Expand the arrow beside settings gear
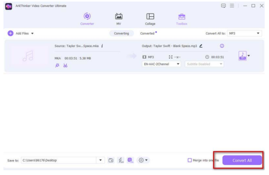Image resolution: width=269 pixels, height=175 pixels. point(146,160)
